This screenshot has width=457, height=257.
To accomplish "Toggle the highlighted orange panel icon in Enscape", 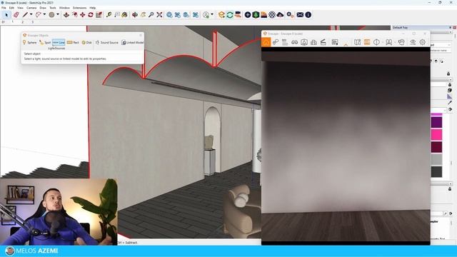I will 367,42.
